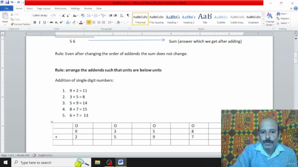This screenshot has height=167, width=298.
Task: Switch to the Page Layout tab
Action: 43,8
